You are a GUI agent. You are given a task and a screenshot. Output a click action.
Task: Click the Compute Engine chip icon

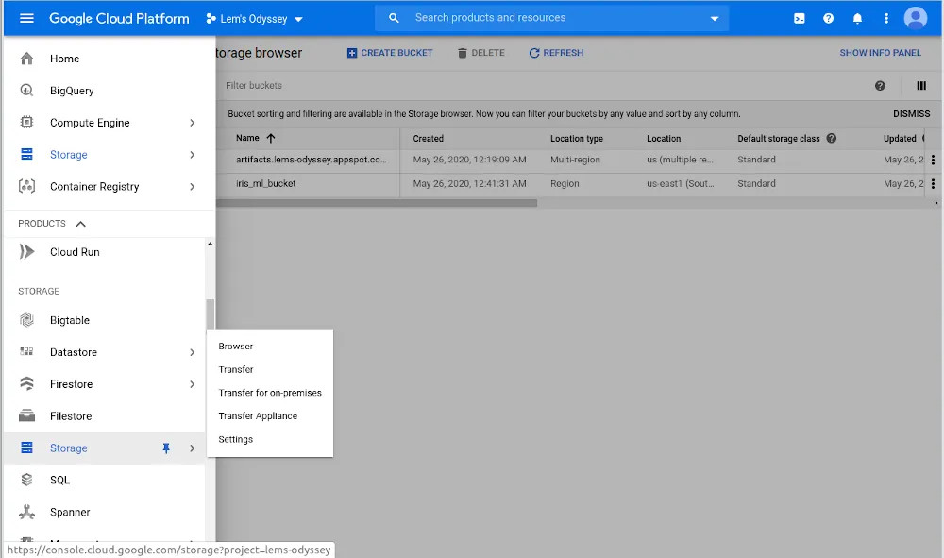(26, 122)
